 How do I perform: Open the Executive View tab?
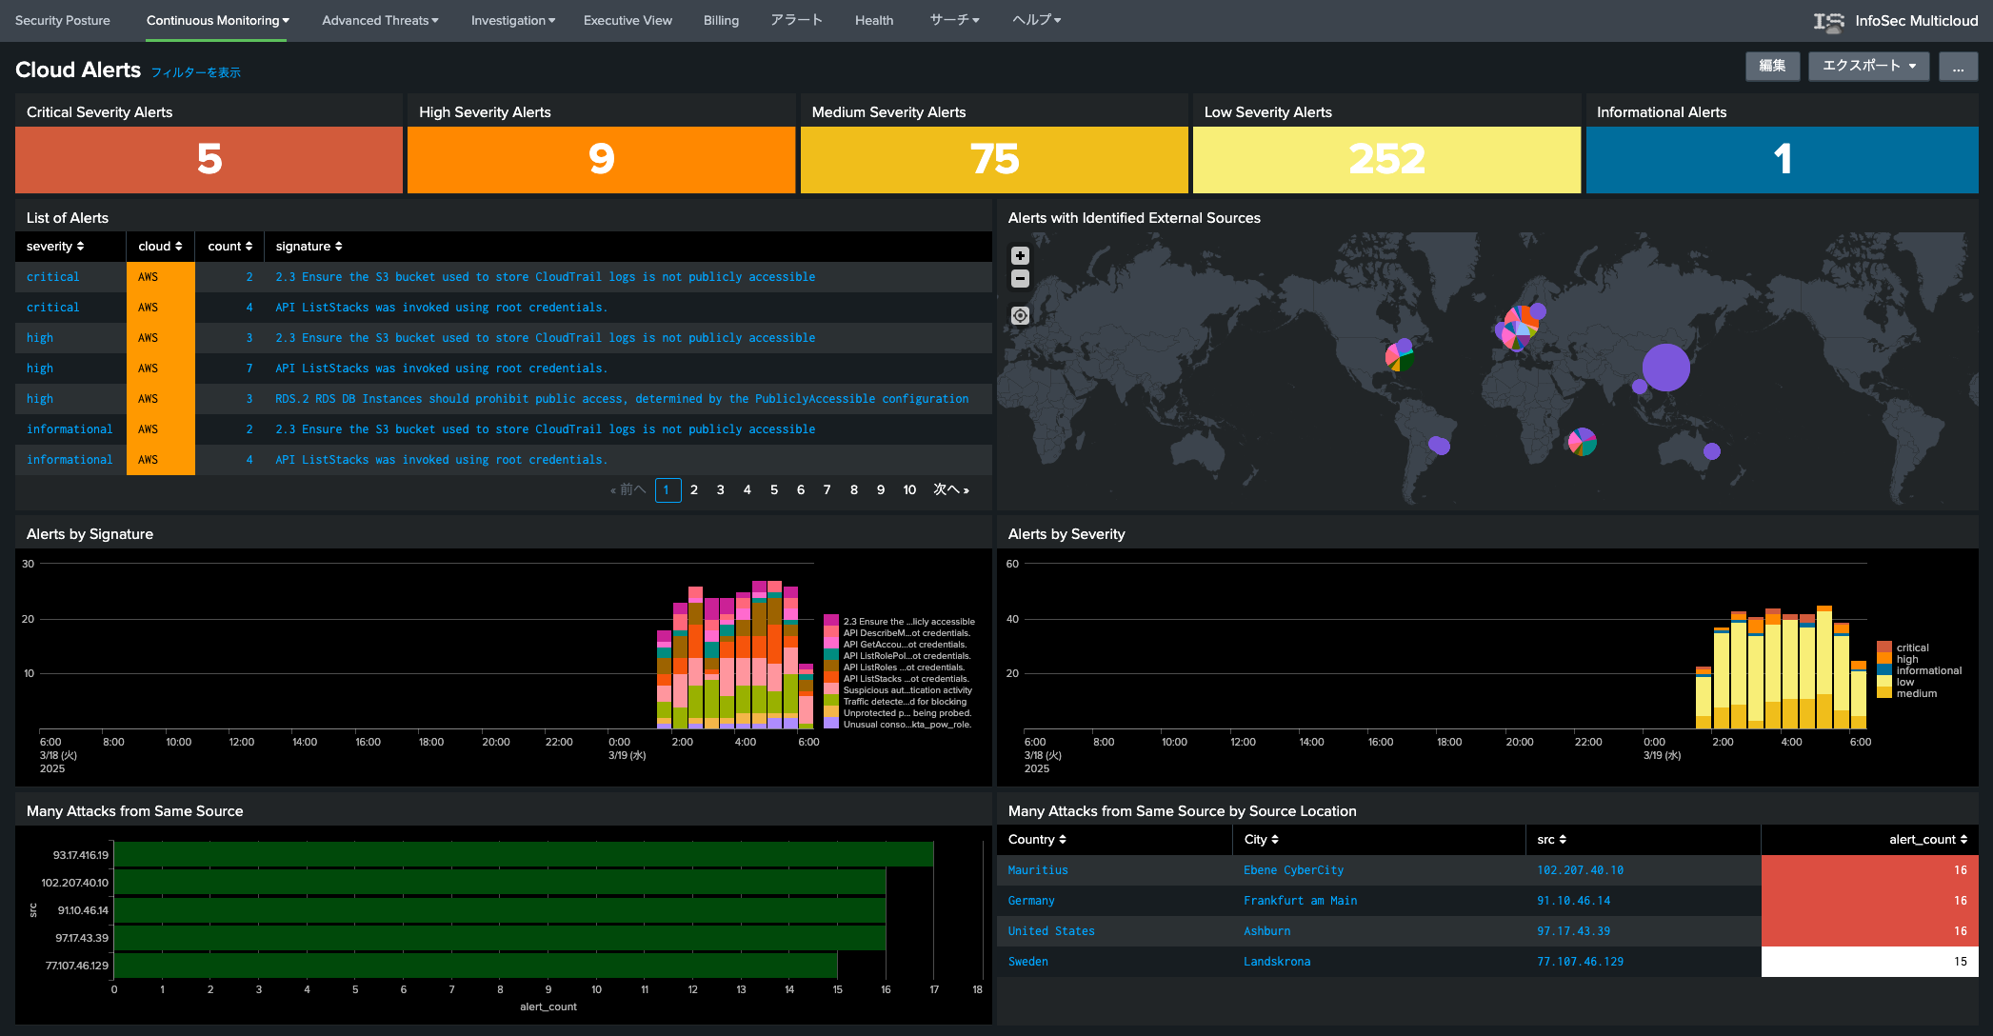click(628, 21)
